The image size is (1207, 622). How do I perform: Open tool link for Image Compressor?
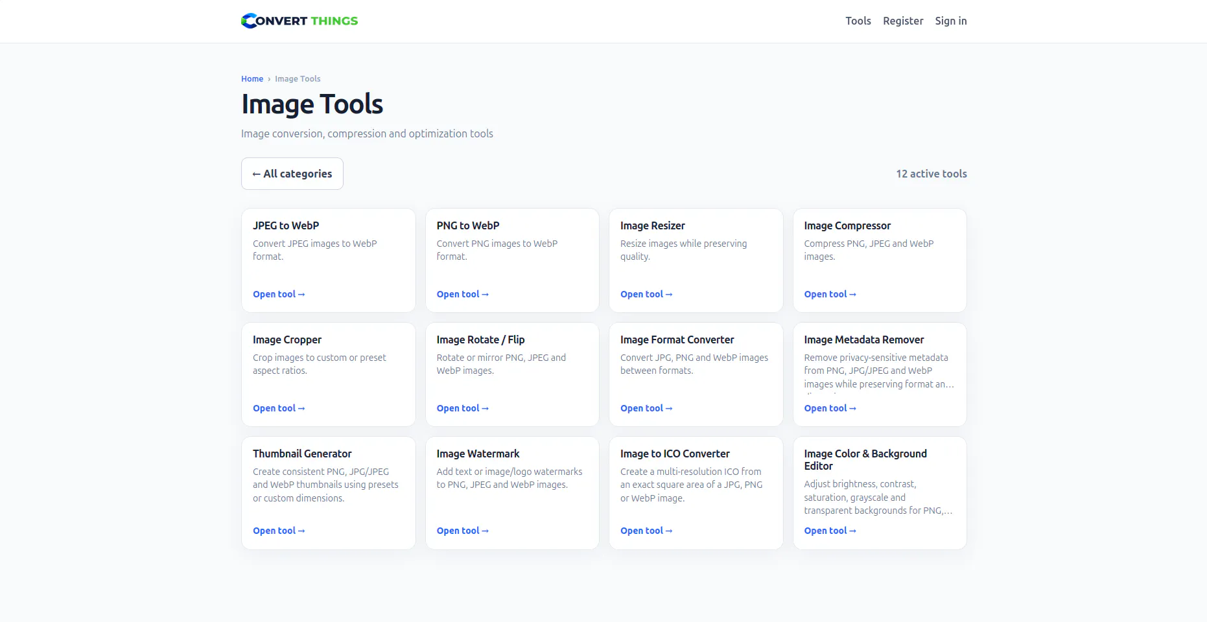coord(830,294)
